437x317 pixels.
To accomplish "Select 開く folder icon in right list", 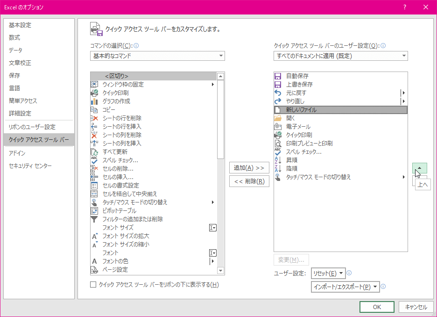I will pyautogui.click(x=278, y=118).
